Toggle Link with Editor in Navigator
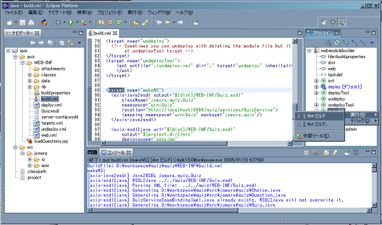The width and height of the screenshot is (382, 225). click(x=71, y=42)
